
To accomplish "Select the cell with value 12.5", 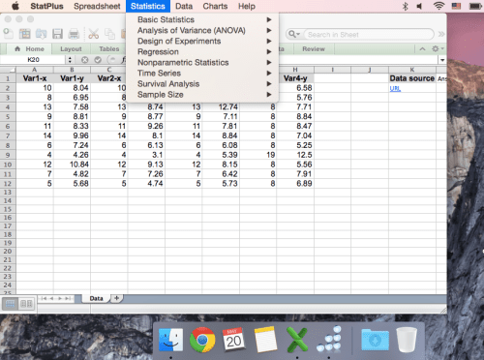I will (295, 155).
